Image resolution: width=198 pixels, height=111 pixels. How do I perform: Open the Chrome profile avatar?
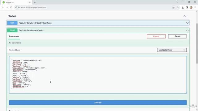click(x=191, y=7)
